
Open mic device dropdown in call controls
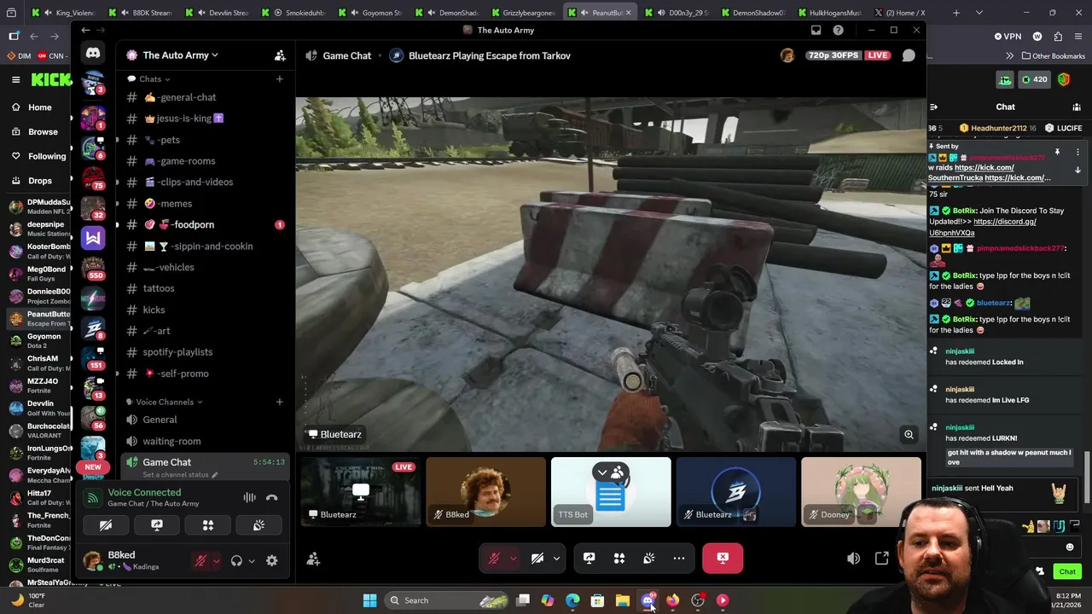(513, 559)
